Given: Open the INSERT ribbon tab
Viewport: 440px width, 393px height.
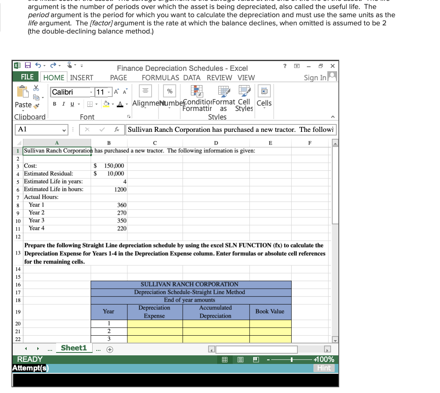Looking at the screenshot, I should (x=82, y=77).
